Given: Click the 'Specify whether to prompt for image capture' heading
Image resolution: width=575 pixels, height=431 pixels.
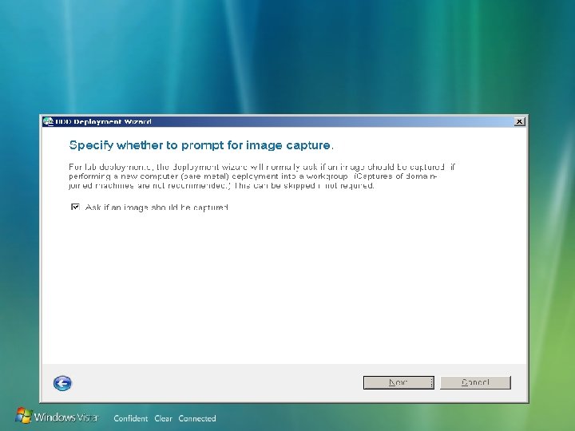Looking at the screenshot, I should [x=201, y=145].
